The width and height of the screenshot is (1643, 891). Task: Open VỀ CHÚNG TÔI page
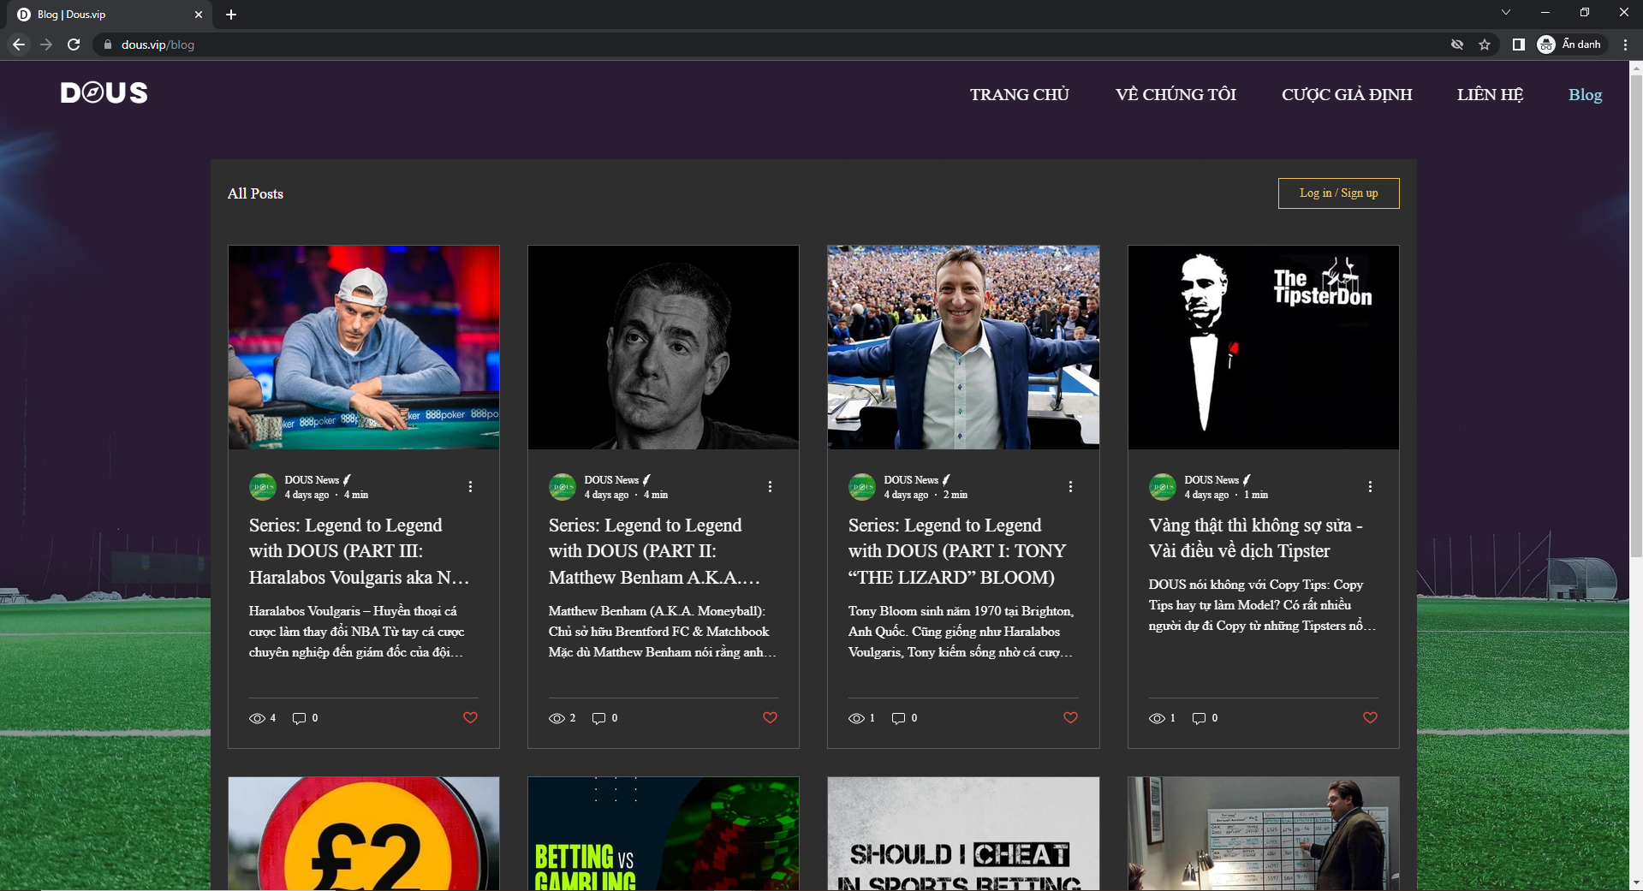tap(1176, 94)
